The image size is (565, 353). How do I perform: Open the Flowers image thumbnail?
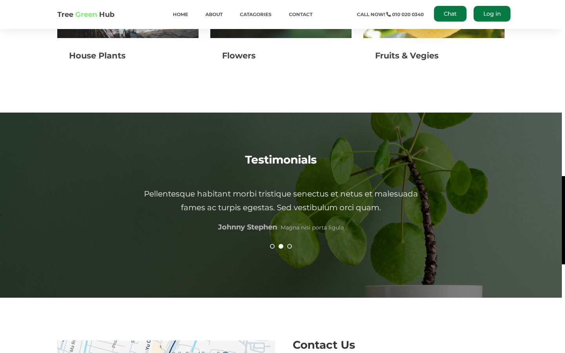click(x=281, y=34)
